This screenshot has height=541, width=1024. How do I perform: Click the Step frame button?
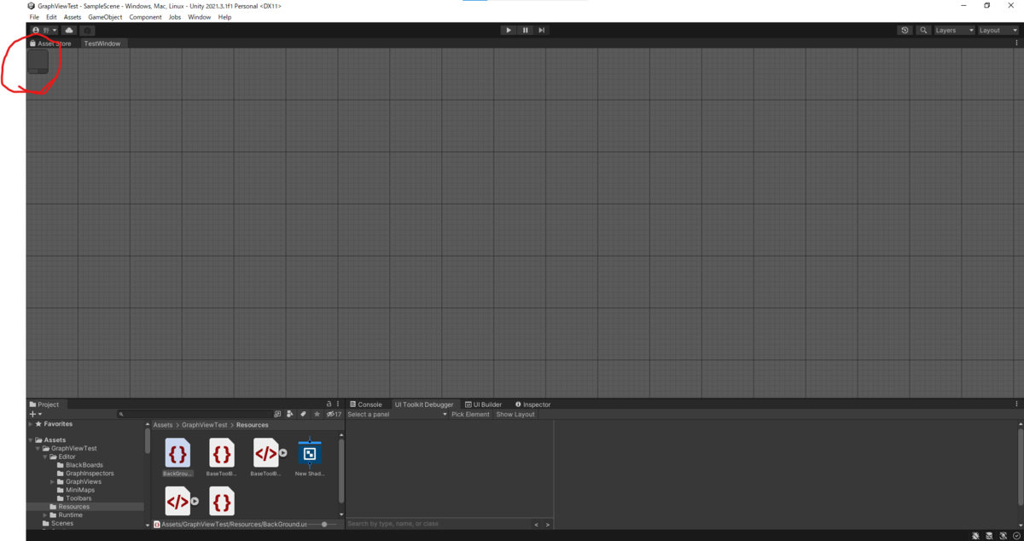542,30
